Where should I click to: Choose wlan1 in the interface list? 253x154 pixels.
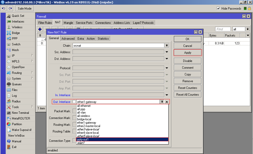[x=122, y=143]
